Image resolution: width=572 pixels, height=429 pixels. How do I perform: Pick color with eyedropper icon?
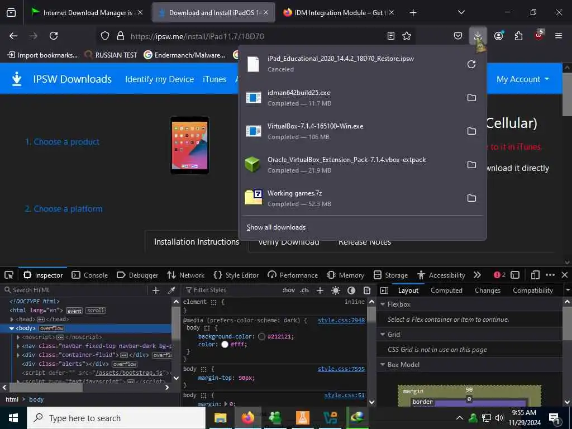coord(171,290)
